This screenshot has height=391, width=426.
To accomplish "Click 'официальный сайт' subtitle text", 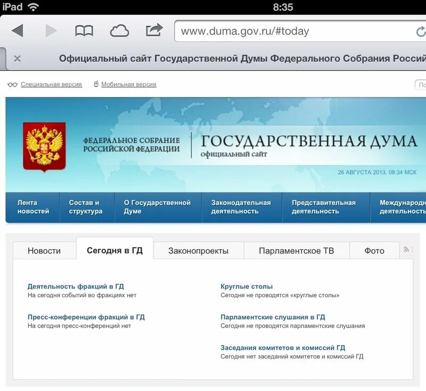I will click(x=234, y=154).
